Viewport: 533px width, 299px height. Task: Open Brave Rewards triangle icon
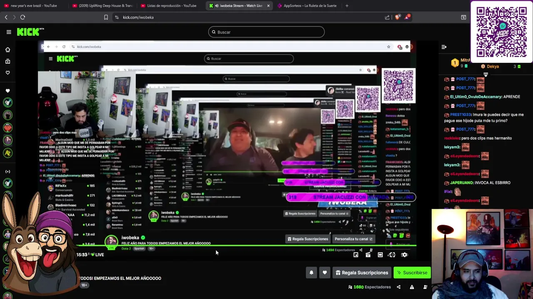coord(407,17)
